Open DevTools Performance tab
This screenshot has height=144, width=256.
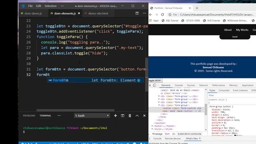pyautogui.click(x=218, y=85)
